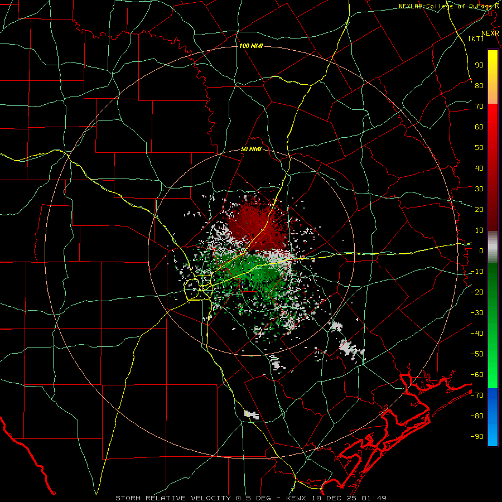Click the positive 40 scale label

(x=479, y=168)
